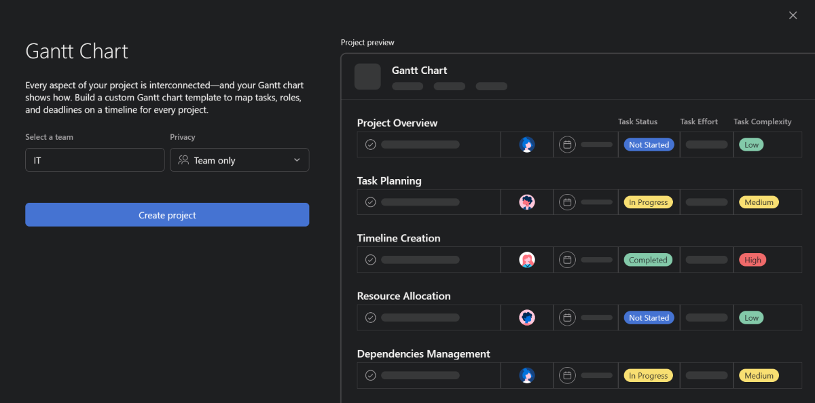
Task: Click the In Progress status in Task Planning
Action: (649, 202)
